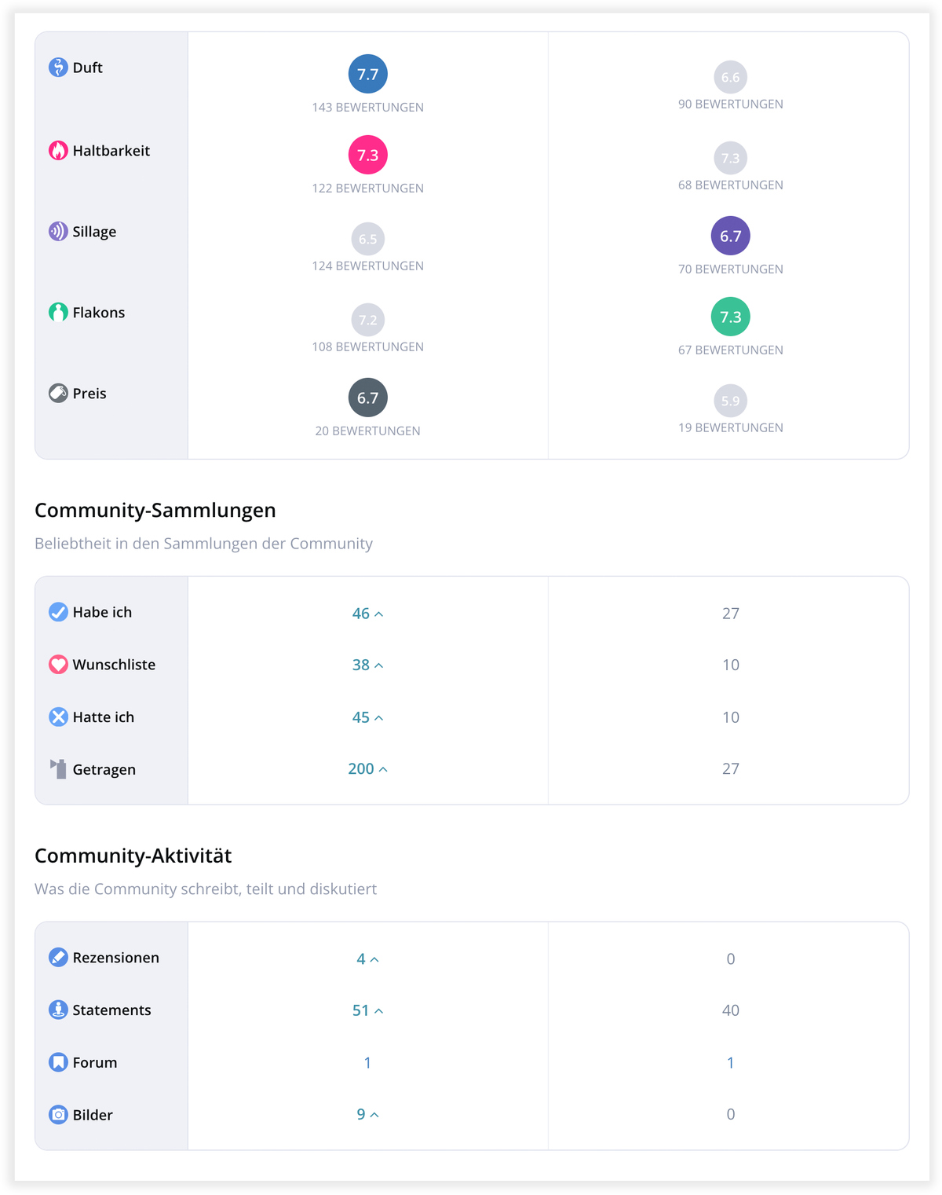
Task: Expand the 200 Getragen count
Action: coord(367,769)
